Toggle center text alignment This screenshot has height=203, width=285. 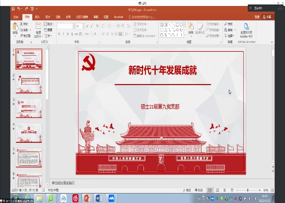pyautogui.click(x=108, y=34)
